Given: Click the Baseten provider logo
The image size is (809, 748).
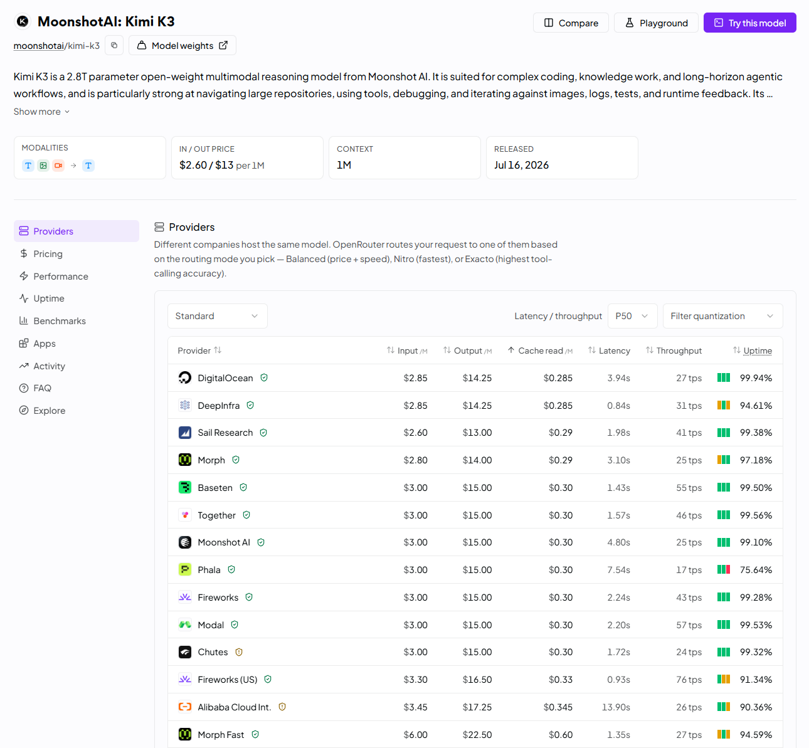Looking at the screenshot, I should point(185,487).
